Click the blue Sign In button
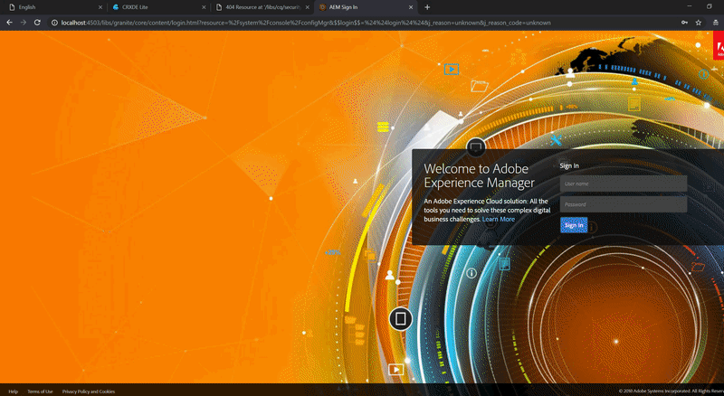Viewport: 724px width, 396px height. [x=574, y=225]
